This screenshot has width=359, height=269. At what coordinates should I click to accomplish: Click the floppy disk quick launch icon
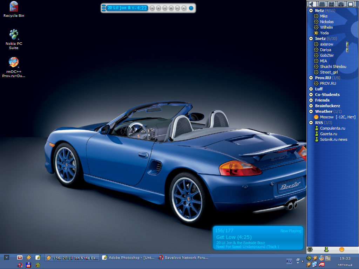click(x=29, y=265)
